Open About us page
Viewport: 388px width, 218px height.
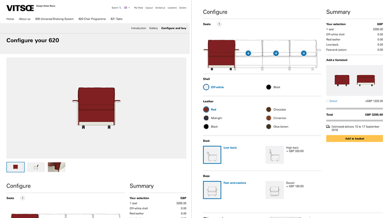(24, 19)
